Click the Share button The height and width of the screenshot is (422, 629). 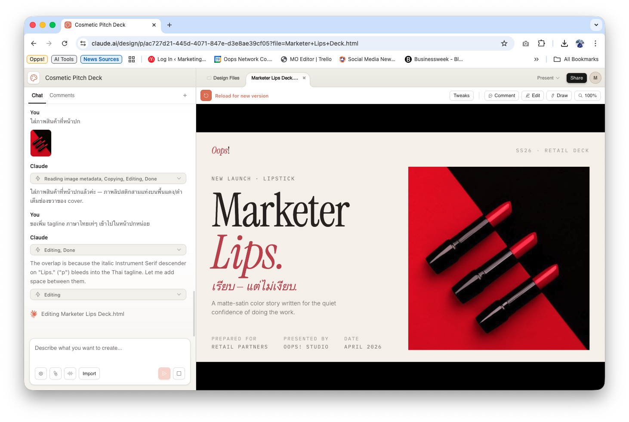coord(577,78)
